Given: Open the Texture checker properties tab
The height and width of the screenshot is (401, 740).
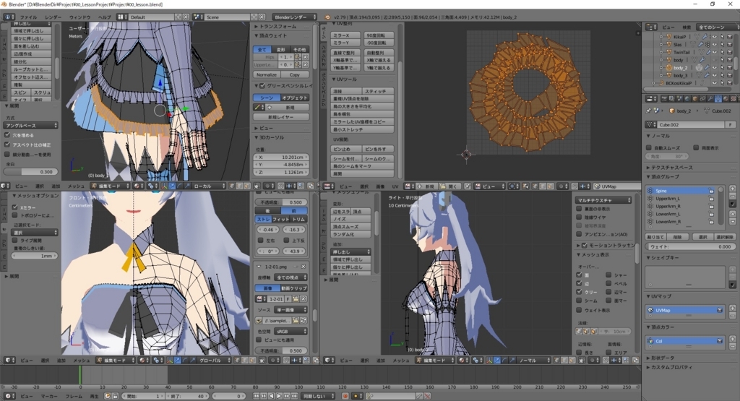Looking at the screenshot, I should pos(733,98).
